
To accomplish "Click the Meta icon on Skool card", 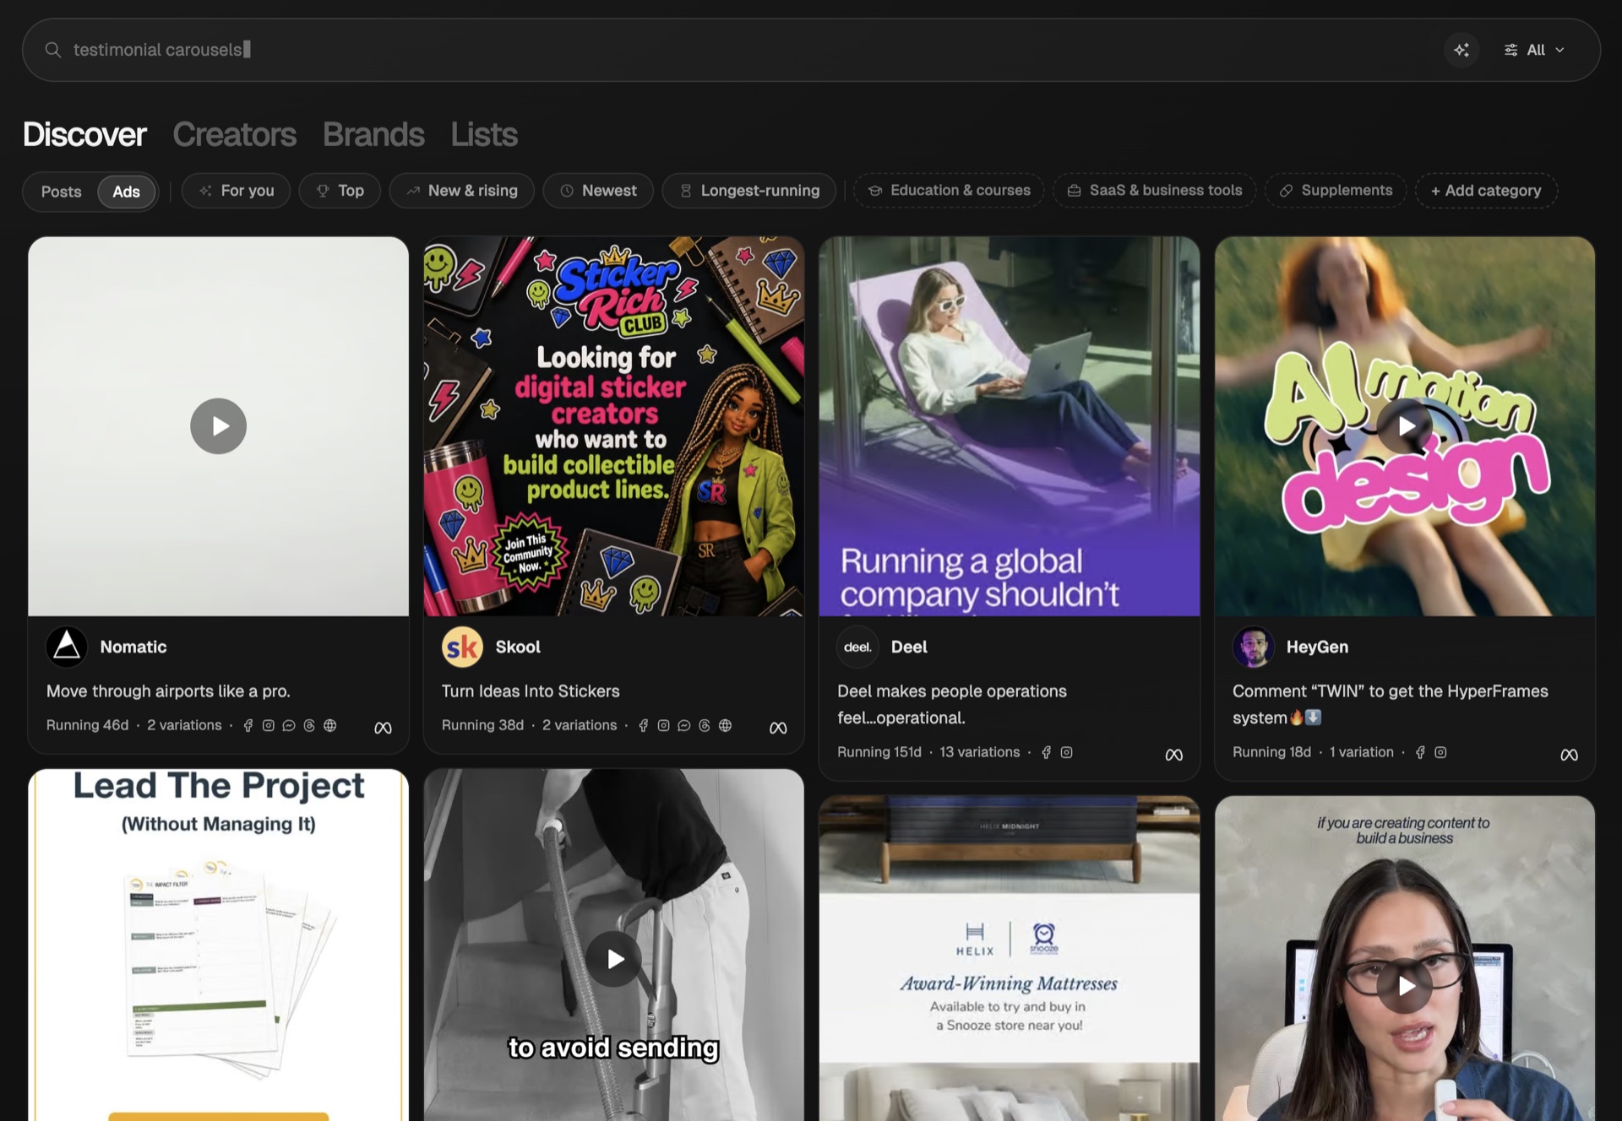I will tap(778, 728).
